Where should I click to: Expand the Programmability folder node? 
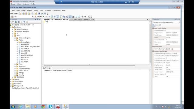(15, 68)
